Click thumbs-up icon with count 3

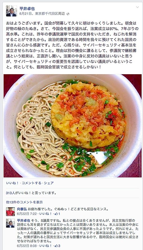pyautogui.click(x=57, y=246)
